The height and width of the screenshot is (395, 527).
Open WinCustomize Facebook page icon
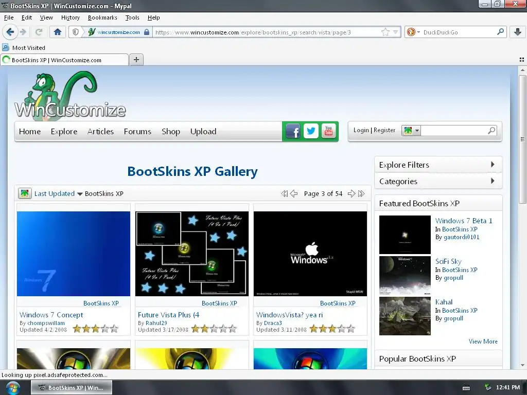293,131
